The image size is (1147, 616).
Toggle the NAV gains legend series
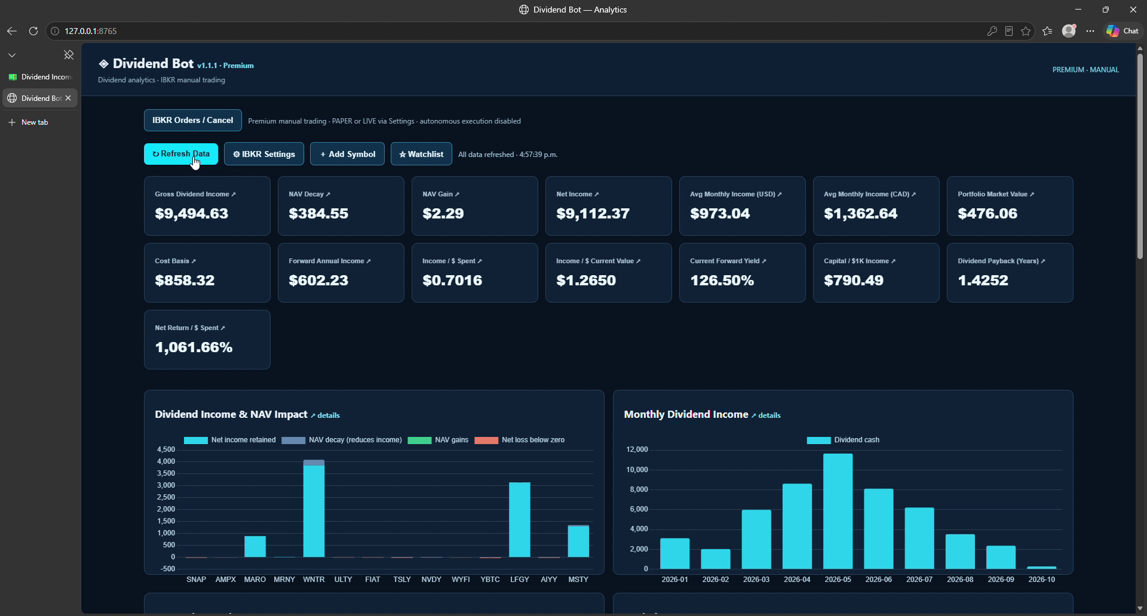pyautogui.click(x=438, y=440)
